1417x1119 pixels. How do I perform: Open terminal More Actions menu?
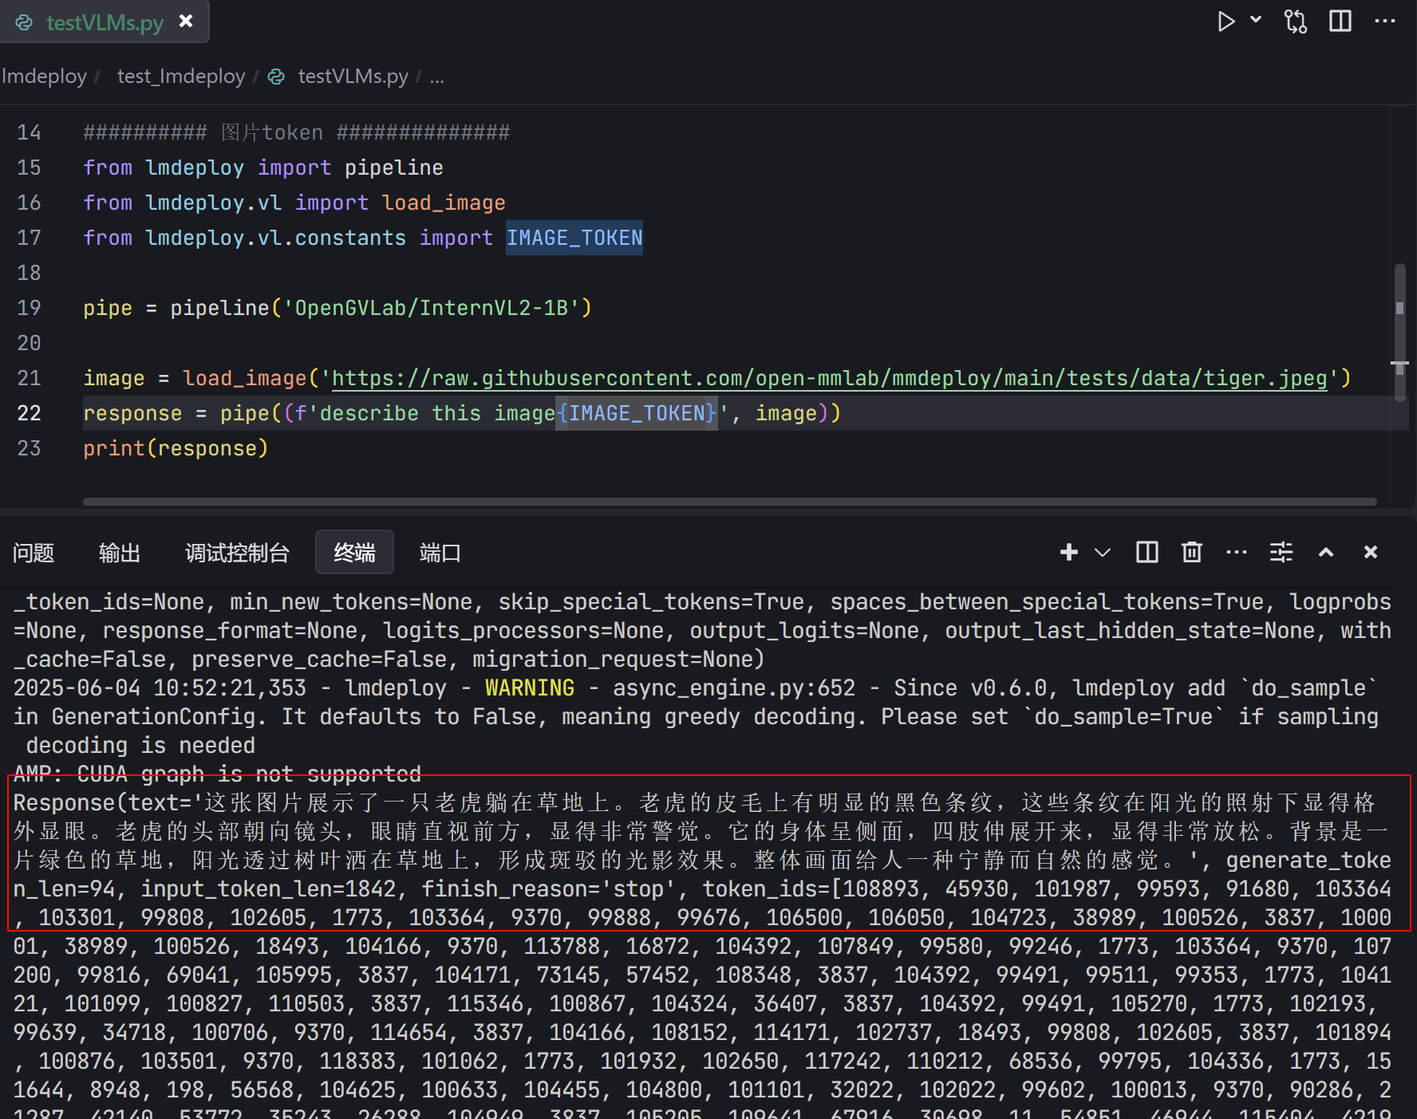coord(1236,552)
